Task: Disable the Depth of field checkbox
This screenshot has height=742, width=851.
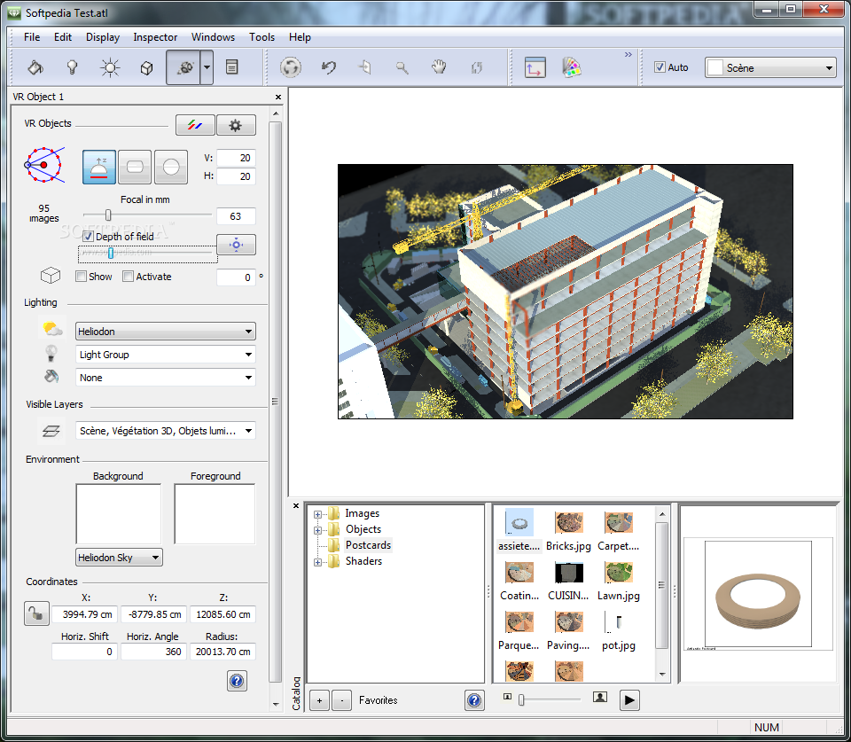Action: click(x=88, y=237)
